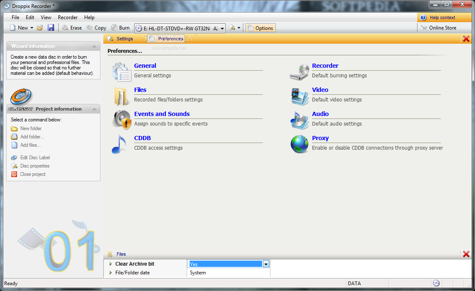Screen dimensions: 475x291
Task: Click the Ready status bar text
Action: [x=11, y=284]
